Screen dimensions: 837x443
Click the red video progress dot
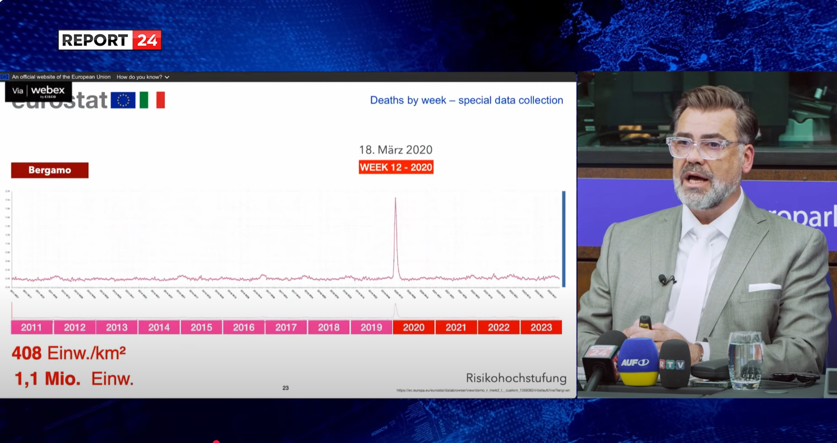[x=216, y=441]
